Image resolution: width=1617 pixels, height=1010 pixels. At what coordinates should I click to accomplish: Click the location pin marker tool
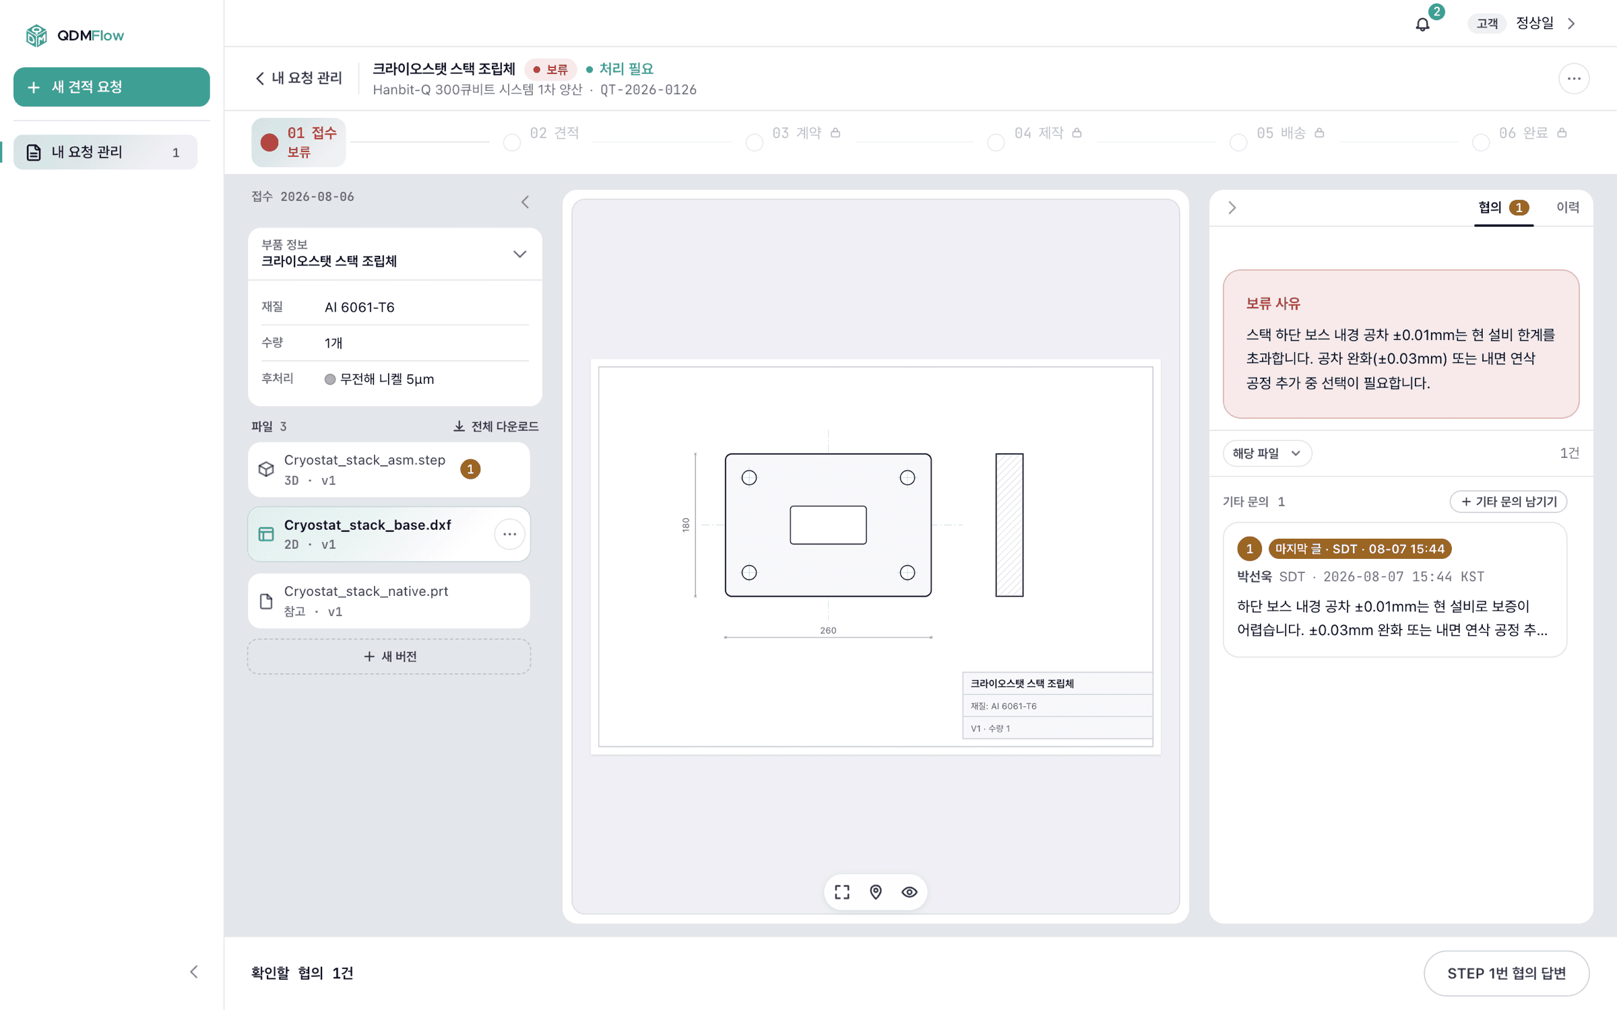876,892
